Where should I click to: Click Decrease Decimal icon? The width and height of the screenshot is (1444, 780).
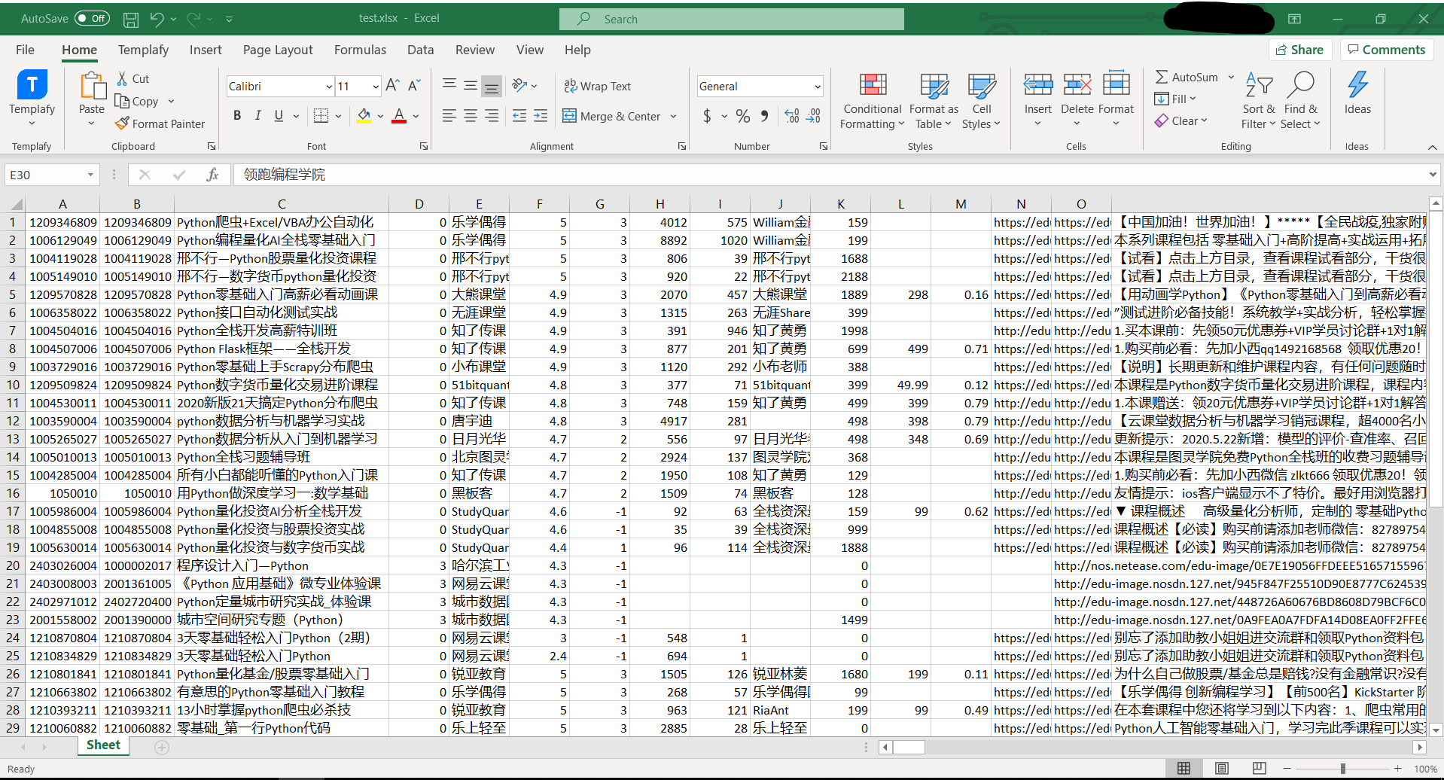(x=814, y=116)
